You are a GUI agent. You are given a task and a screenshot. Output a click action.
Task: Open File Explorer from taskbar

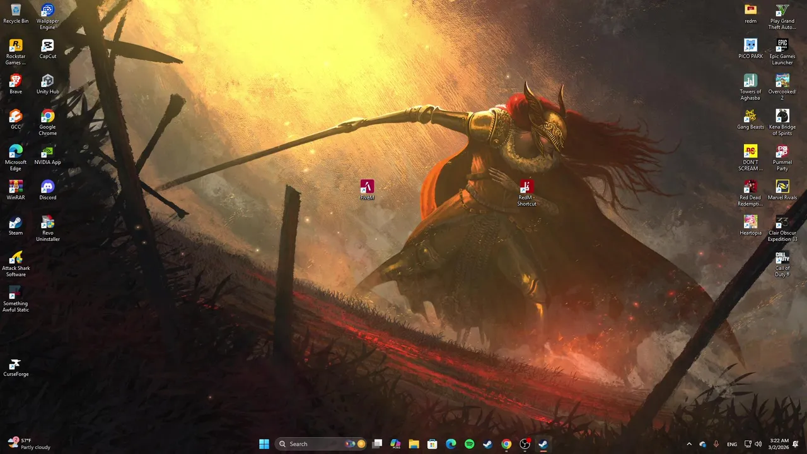[414, 444]
